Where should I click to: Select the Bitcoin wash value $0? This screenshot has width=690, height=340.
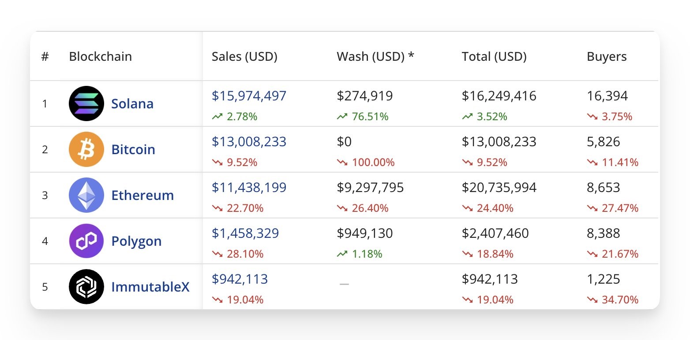[344, 141]
